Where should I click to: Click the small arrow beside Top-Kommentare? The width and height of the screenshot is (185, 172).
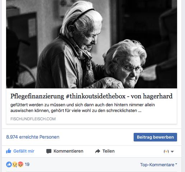click(x=176, y=164)
